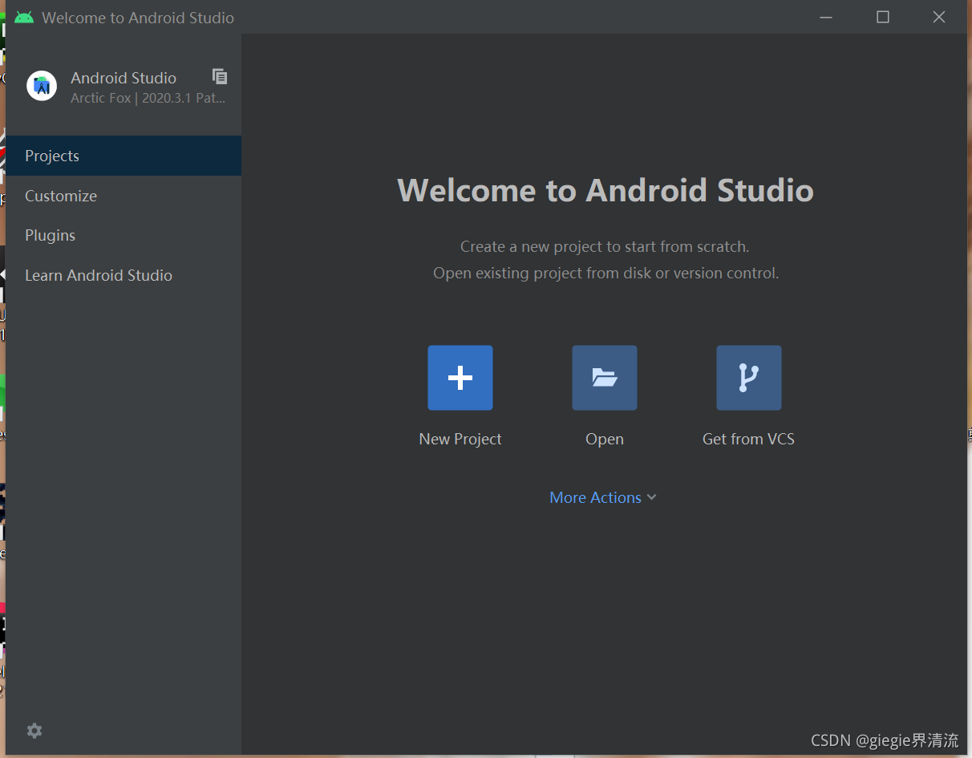Image resolution: width=972 pixels, height=758 pixels.
Task: Click the Android robot icon in title bar
Action: click(24, 17)
